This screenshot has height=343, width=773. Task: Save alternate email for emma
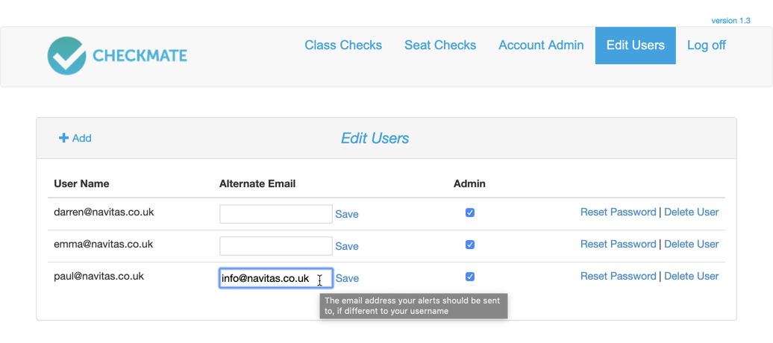[347, 246]
